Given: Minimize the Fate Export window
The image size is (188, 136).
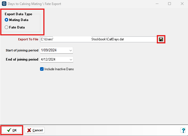Looking at the screenshot, I should click(x=157, y=4).
